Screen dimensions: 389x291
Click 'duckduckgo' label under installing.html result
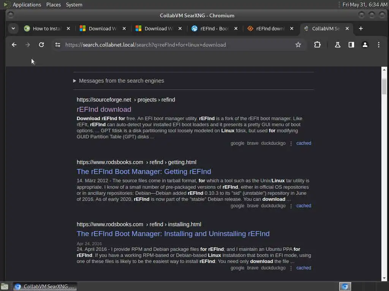(x=273, y=268)
